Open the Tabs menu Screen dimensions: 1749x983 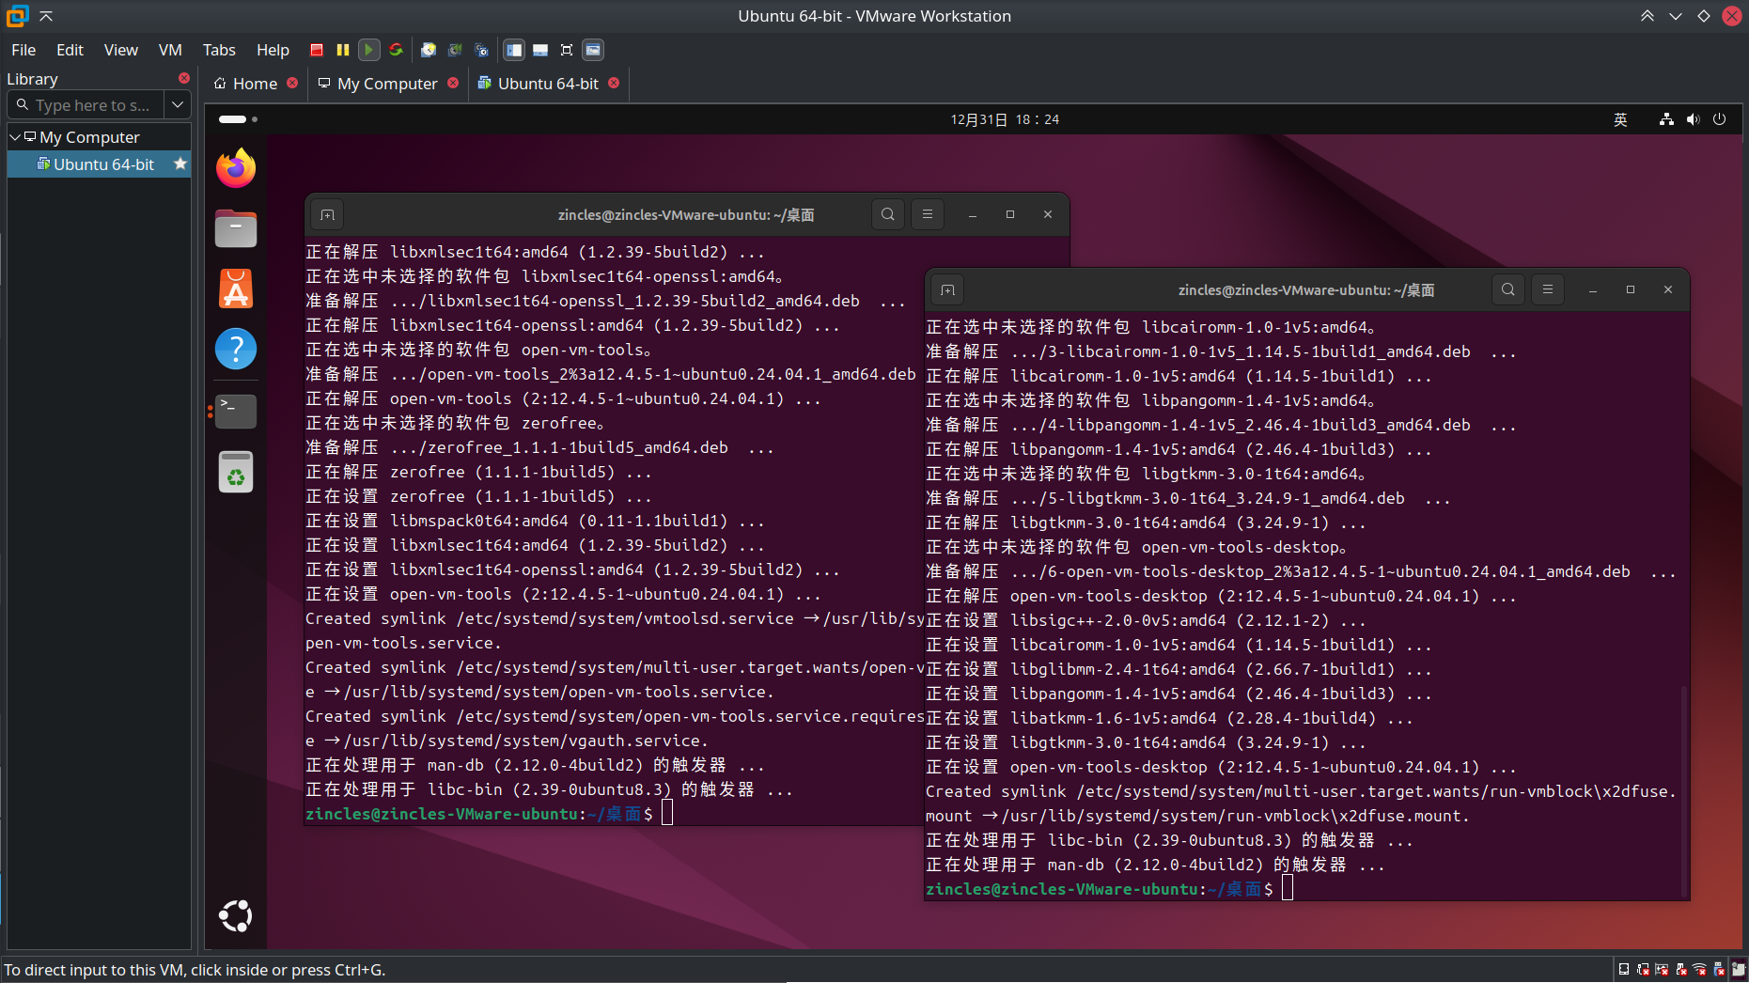pyautogui.click(x=219, y=50)
